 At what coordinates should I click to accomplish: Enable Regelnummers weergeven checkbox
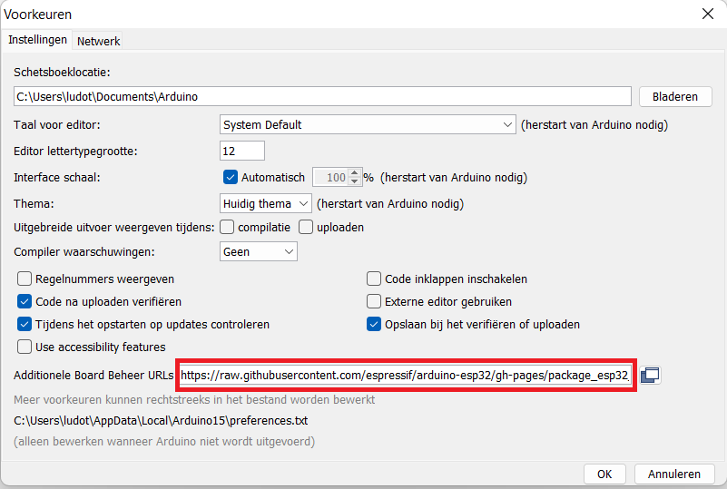[25, 279]
